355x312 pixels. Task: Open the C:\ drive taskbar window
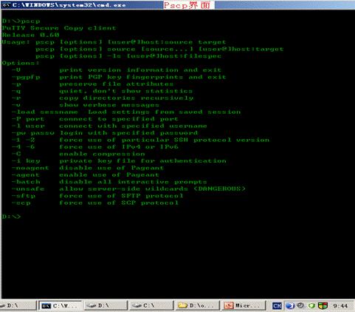[x=151, y=306]
